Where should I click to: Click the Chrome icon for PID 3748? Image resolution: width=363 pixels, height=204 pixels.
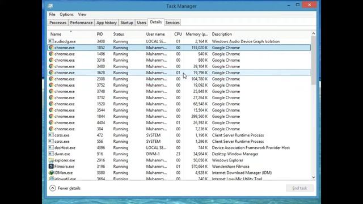pyautogui.click(x=51, y=91)
